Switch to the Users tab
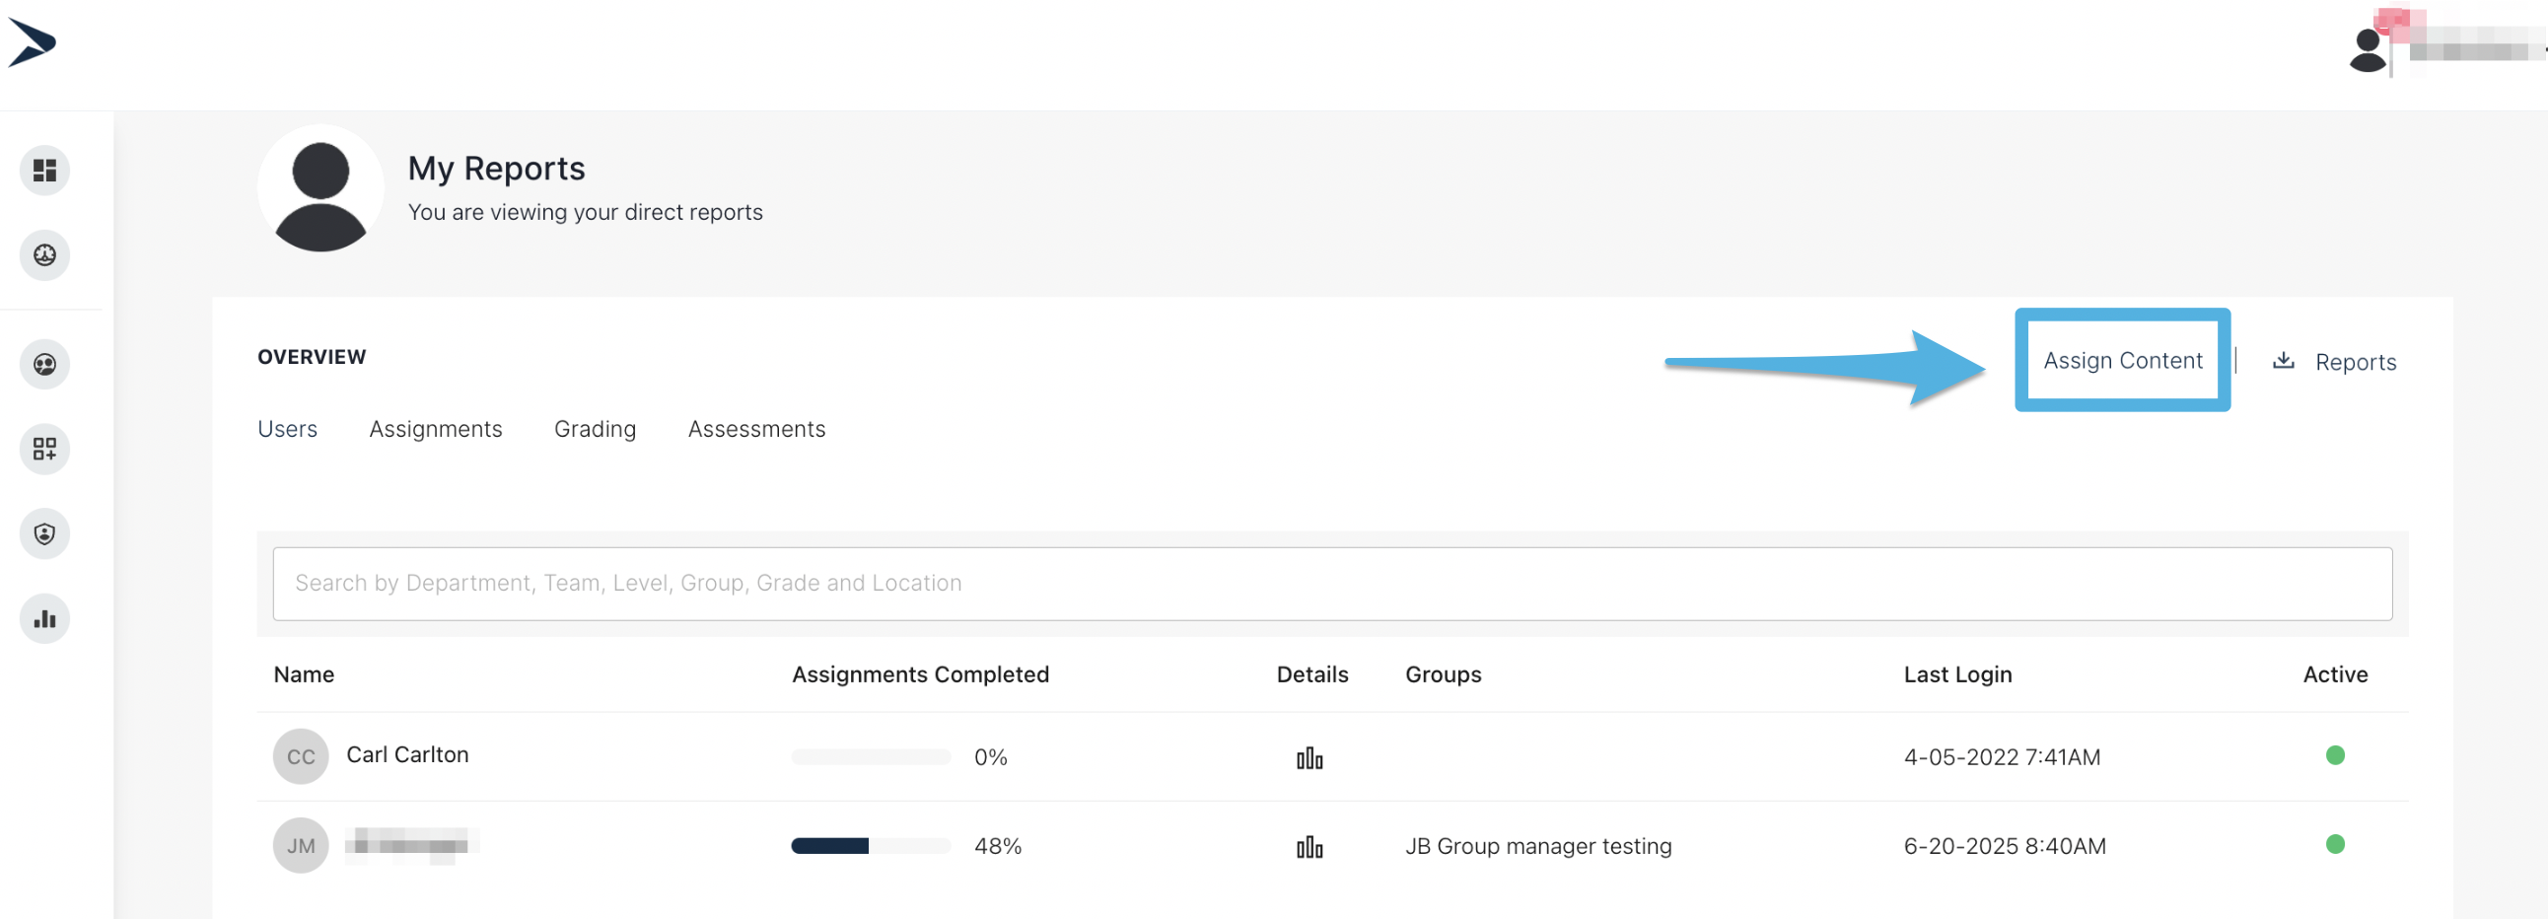 tap(287, 429)
